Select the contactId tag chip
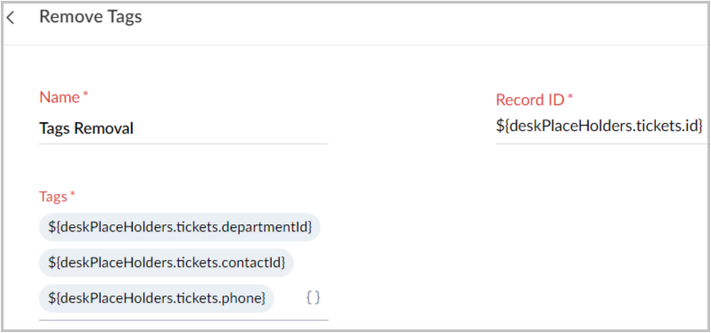The width and height of the screenshot is (711, 333). click(x=167, y=263)
